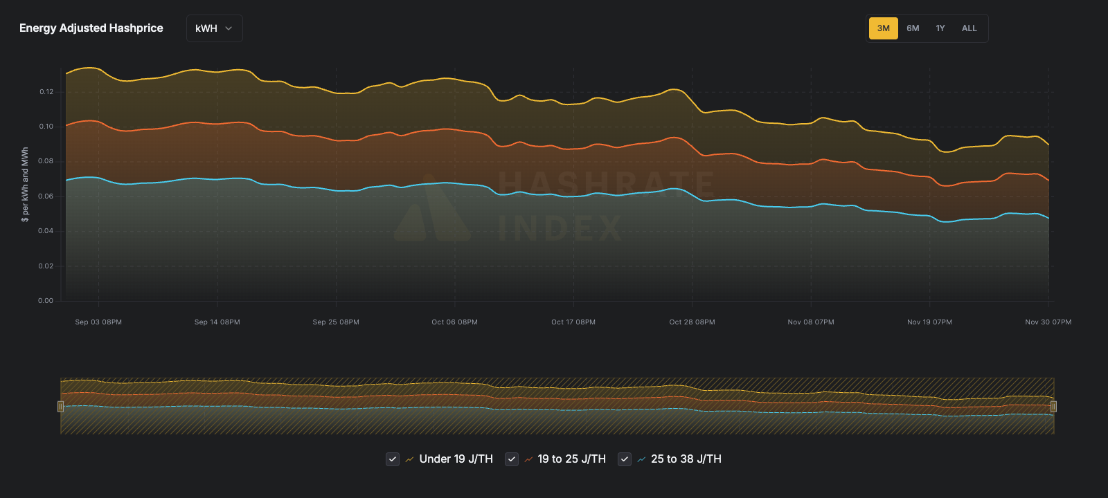The width and height of the screenshot is (1108, 498).
Task: Choose the 1Y time range
Action: pyautogui.click(x=940, y=28)
